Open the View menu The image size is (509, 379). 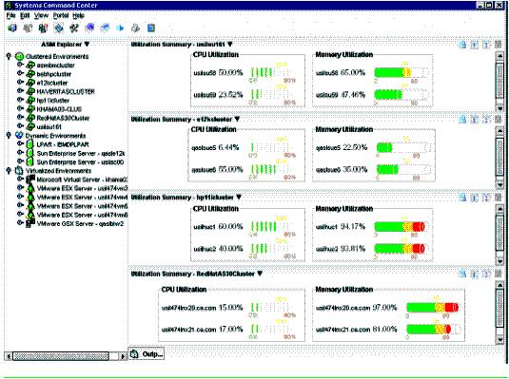[41, 15]
